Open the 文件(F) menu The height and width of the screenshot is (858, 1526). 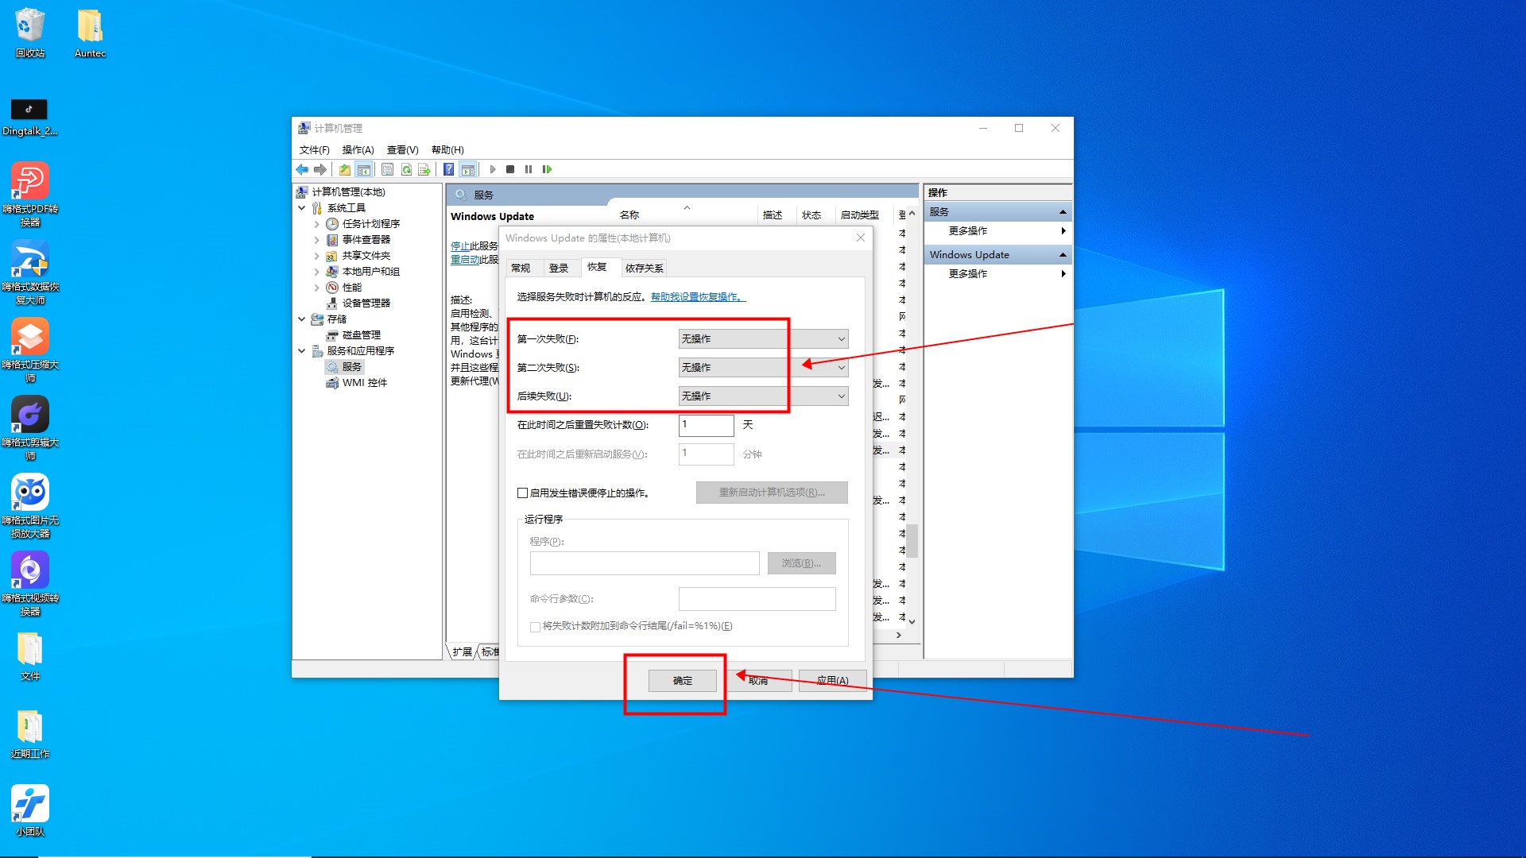(314, 150)
